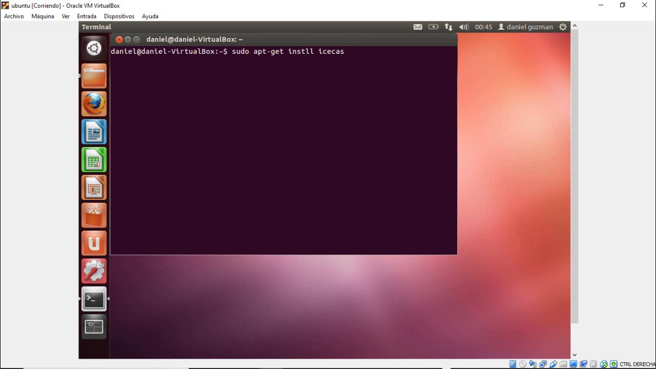The height and width of the screenshot is (369, 656).
Task: Click the VirtualBox hard disk activity icon
Action: pos(512,364)
